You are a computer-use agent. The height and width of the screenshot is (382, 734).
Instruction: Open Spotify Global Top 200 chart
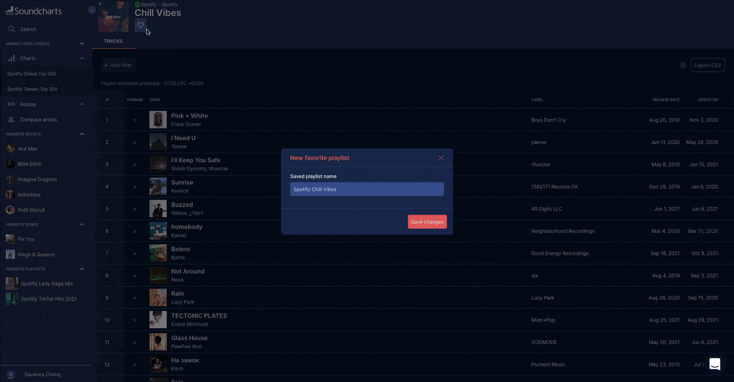click(32, 74)
